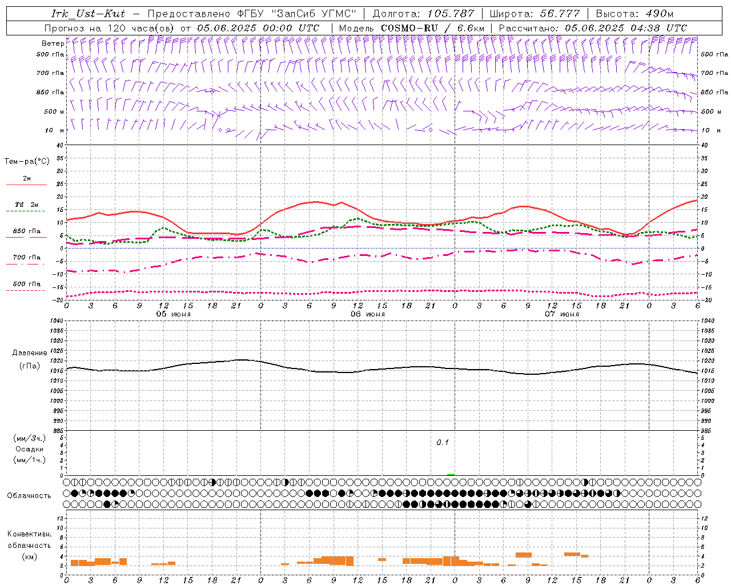Select "700 гПа" in the temperature legend

[27, 258]
